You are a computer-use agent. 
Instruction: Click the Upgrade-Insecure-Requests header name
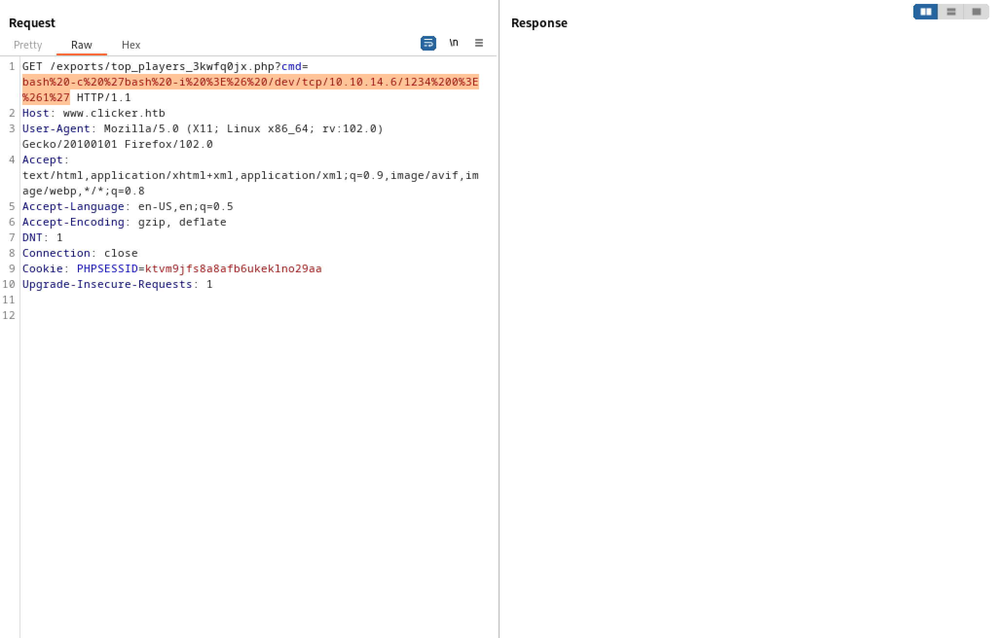107,284
